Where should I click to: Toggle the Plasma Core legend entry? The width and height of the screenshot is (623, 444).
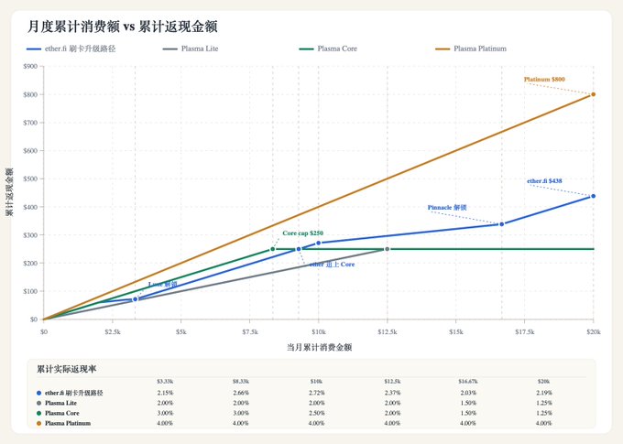[x=328, y=49]
